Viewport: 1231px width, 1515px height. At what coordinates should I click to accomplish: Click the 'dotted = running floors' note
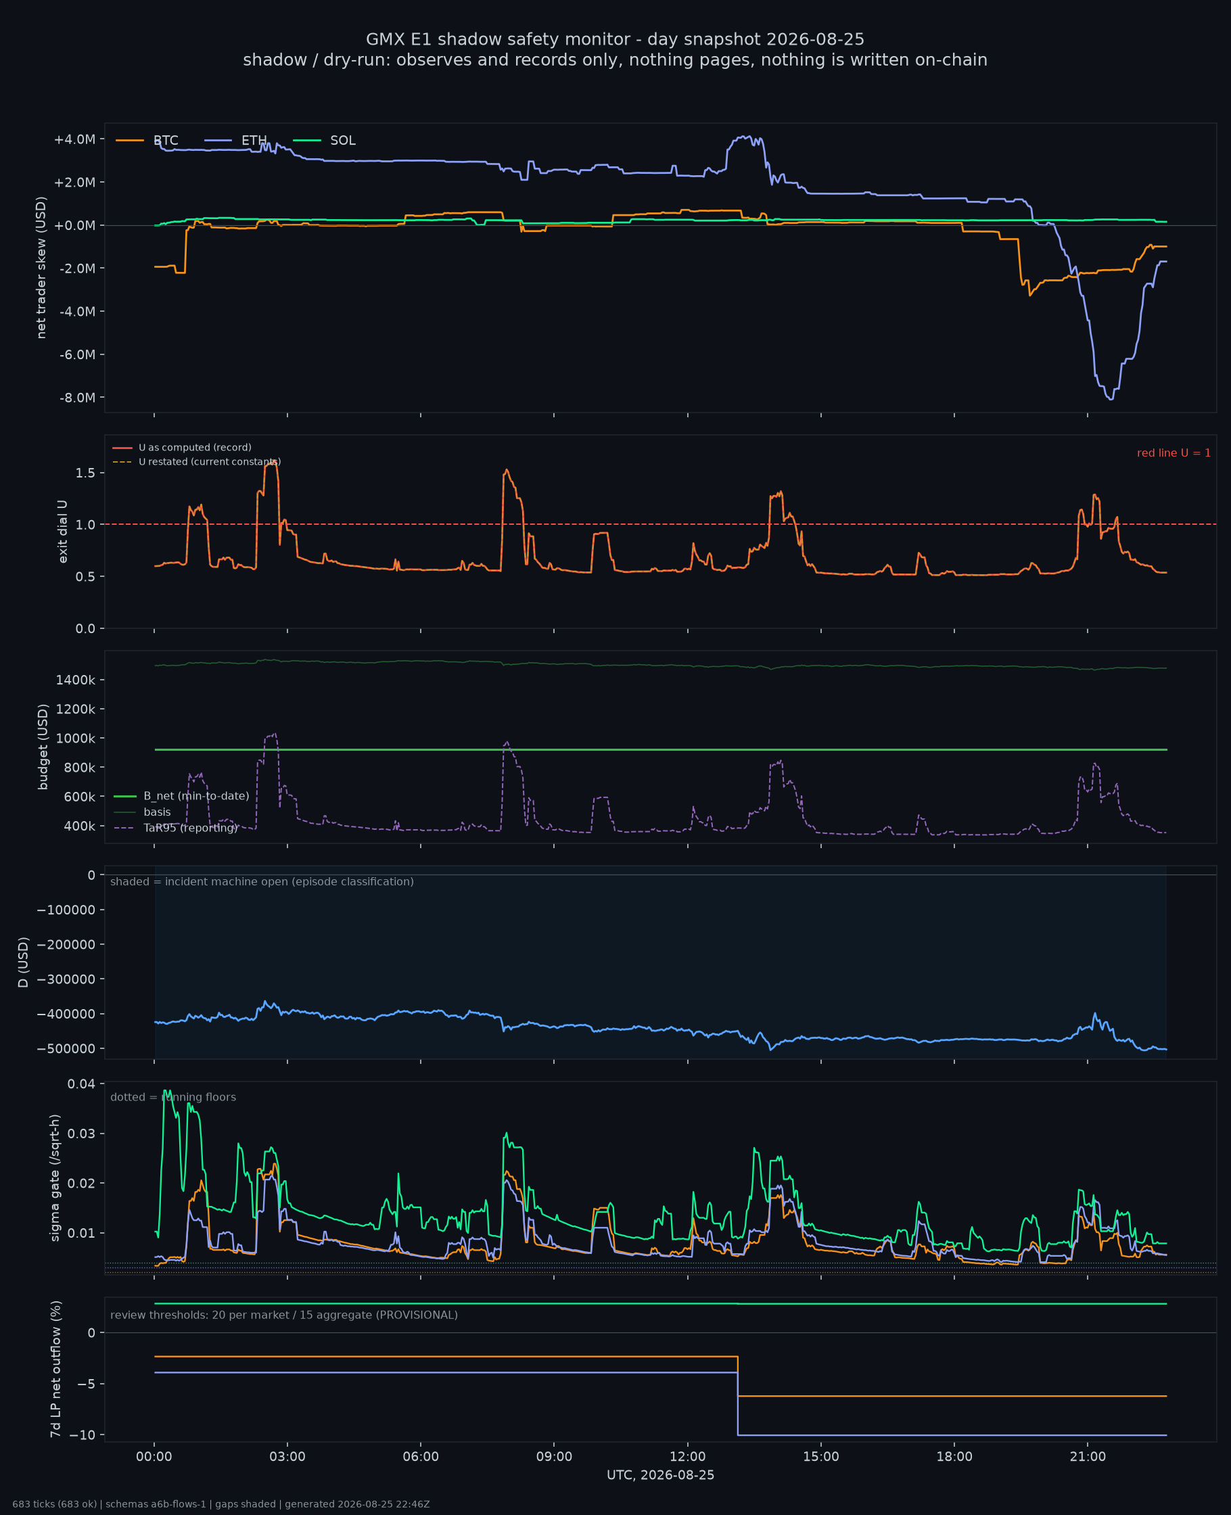[x=173, y=1098]
